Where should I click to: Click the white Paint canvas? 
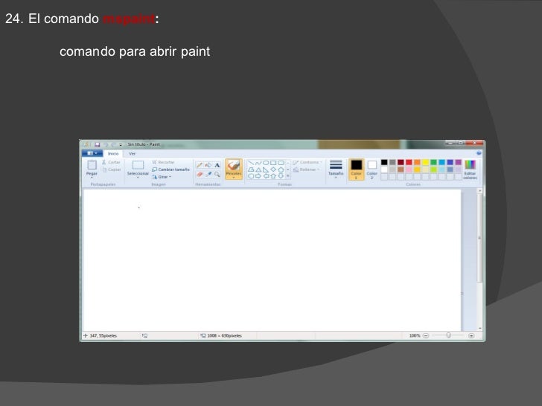272,260
